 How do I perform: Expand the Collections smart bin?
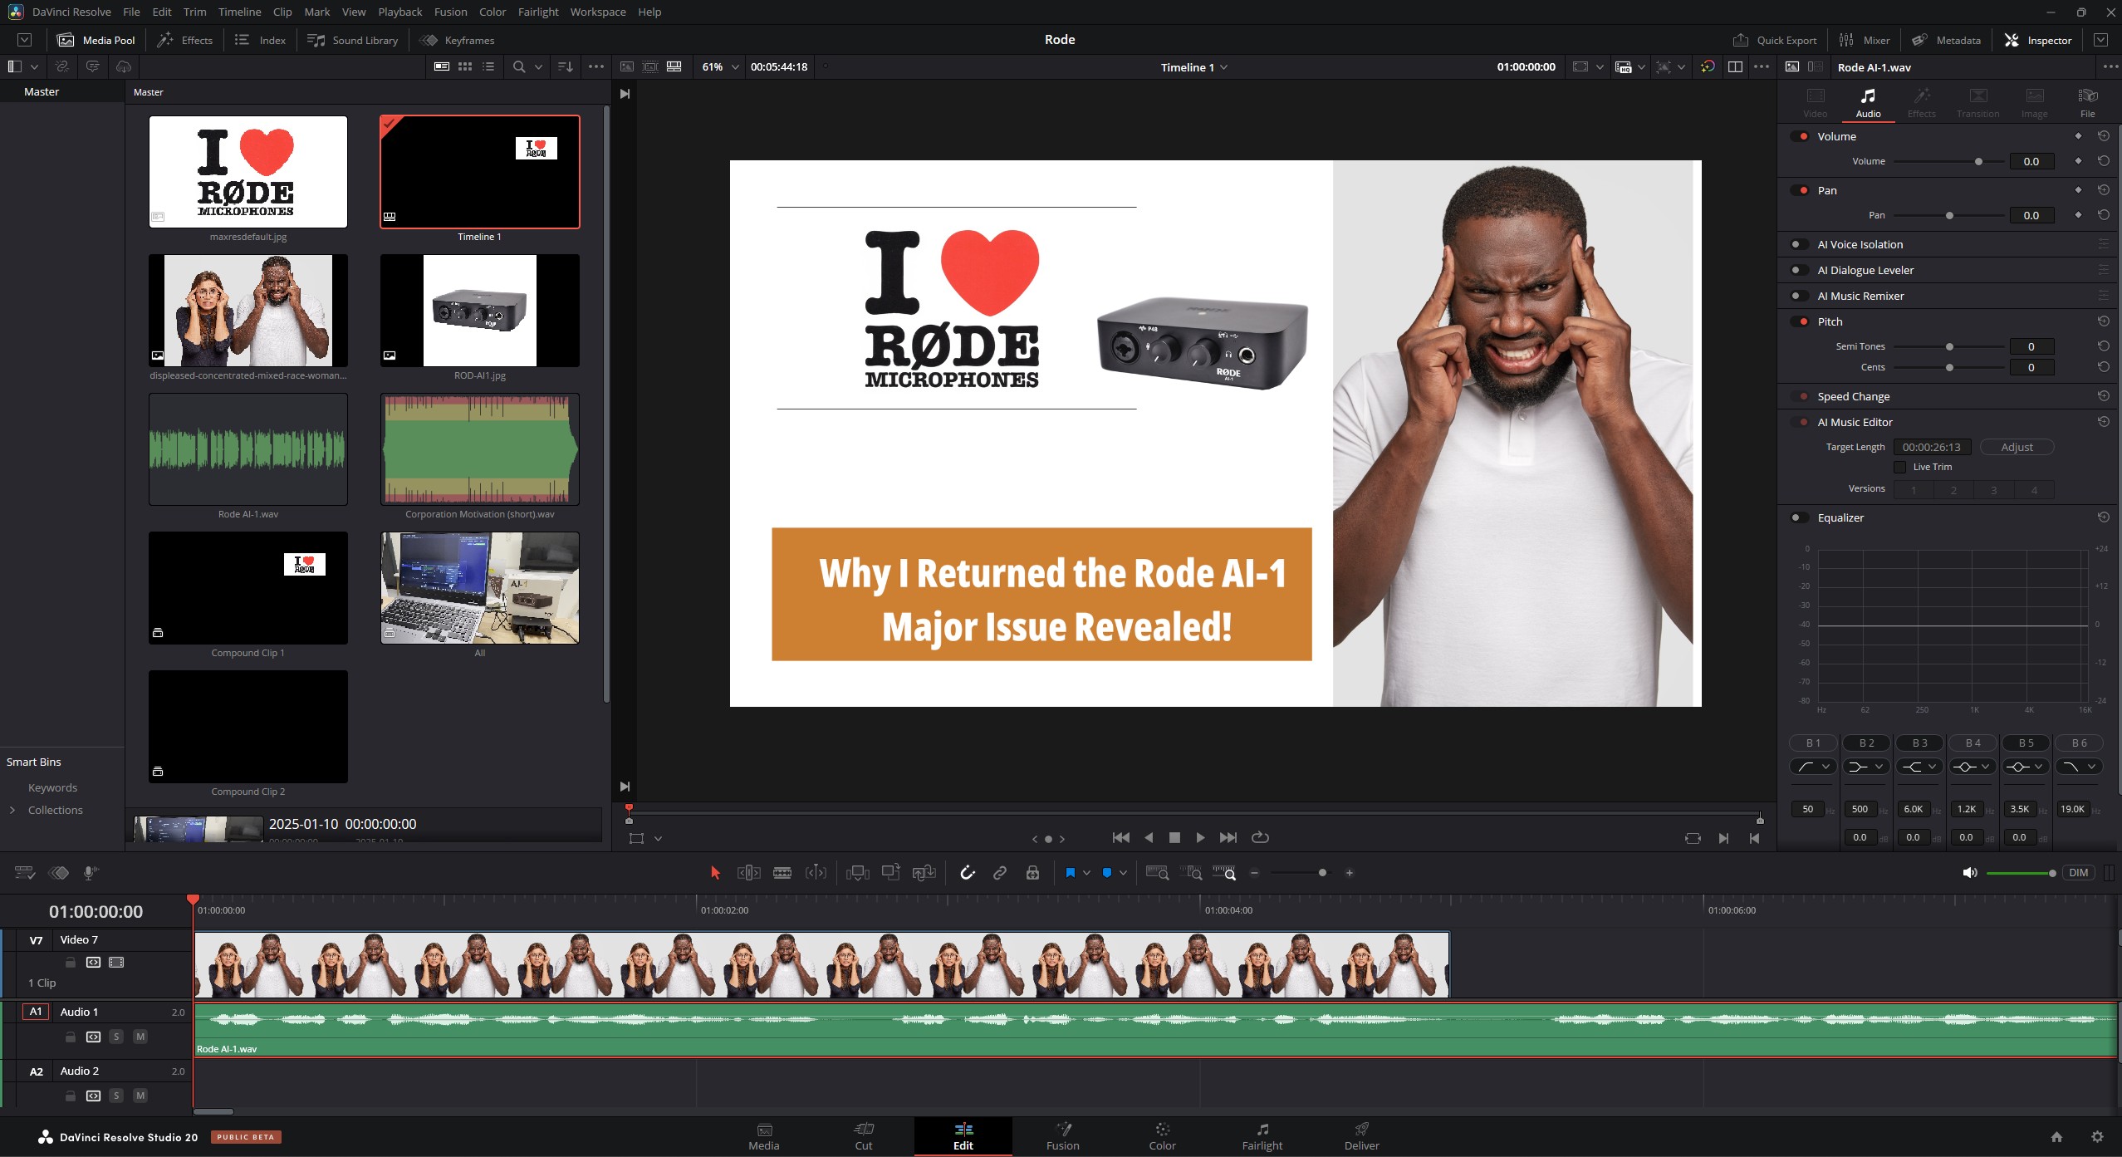pos(12,810)
